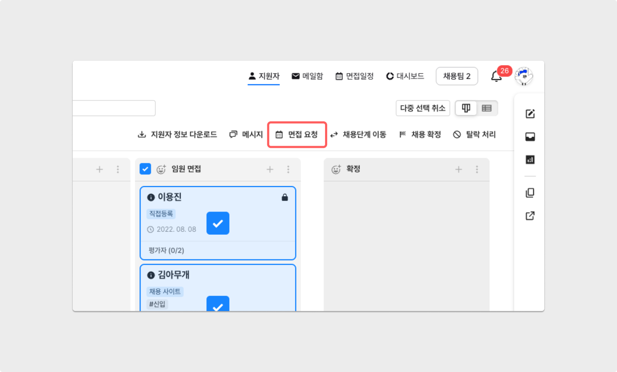Click the external link icon in sidebar
Image resolution: width=617 pixels, height=372 pixels.
(530, 216)
